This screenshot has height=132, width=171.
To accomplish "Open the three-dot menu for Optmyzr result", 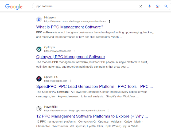I will [74, 51].
